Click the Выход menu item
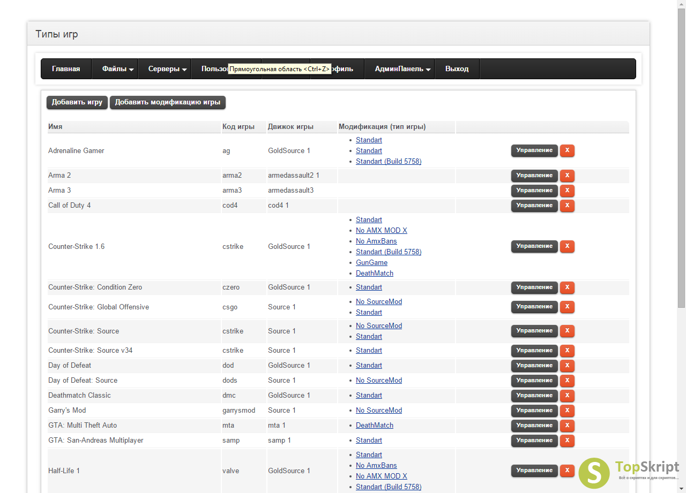Viewport: 686px width, 493px height. click(x=457, y=69)
